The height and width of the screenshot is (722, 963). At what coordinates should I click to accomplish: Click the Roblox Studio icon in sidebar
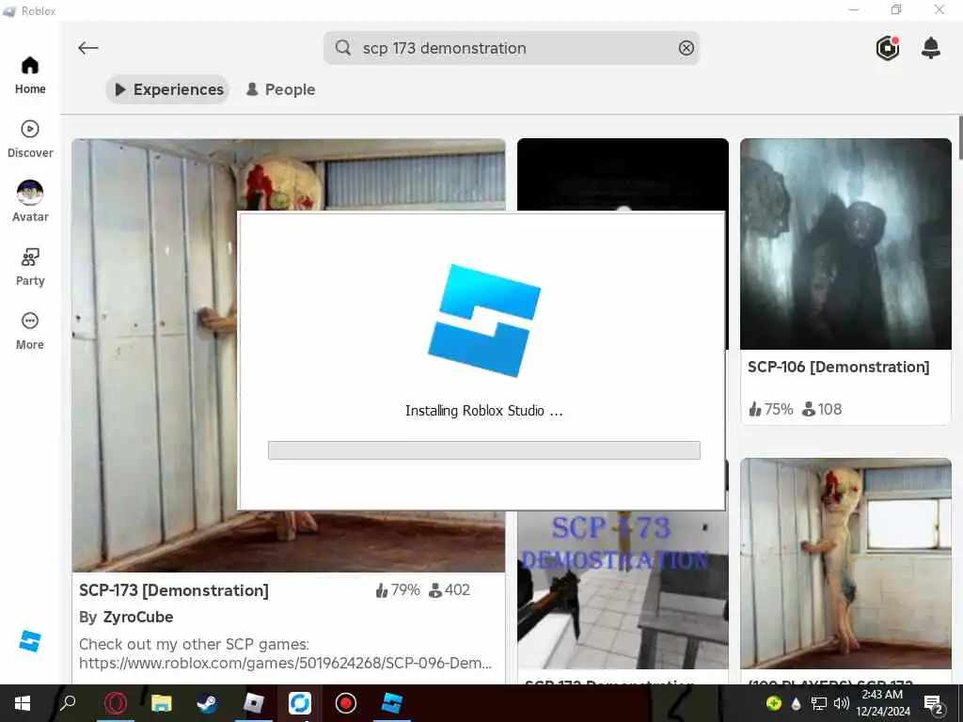pyautogui.click(x=29, y=641)
